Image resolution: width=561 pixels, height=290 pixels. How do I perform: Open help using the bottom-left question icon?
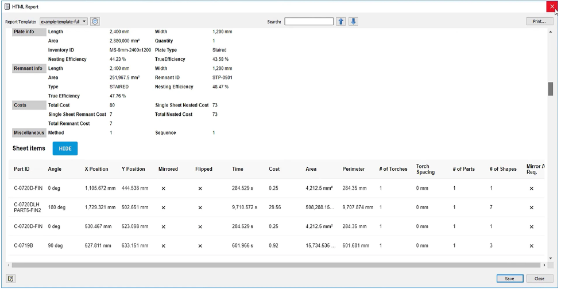click(x=11, y=279)
